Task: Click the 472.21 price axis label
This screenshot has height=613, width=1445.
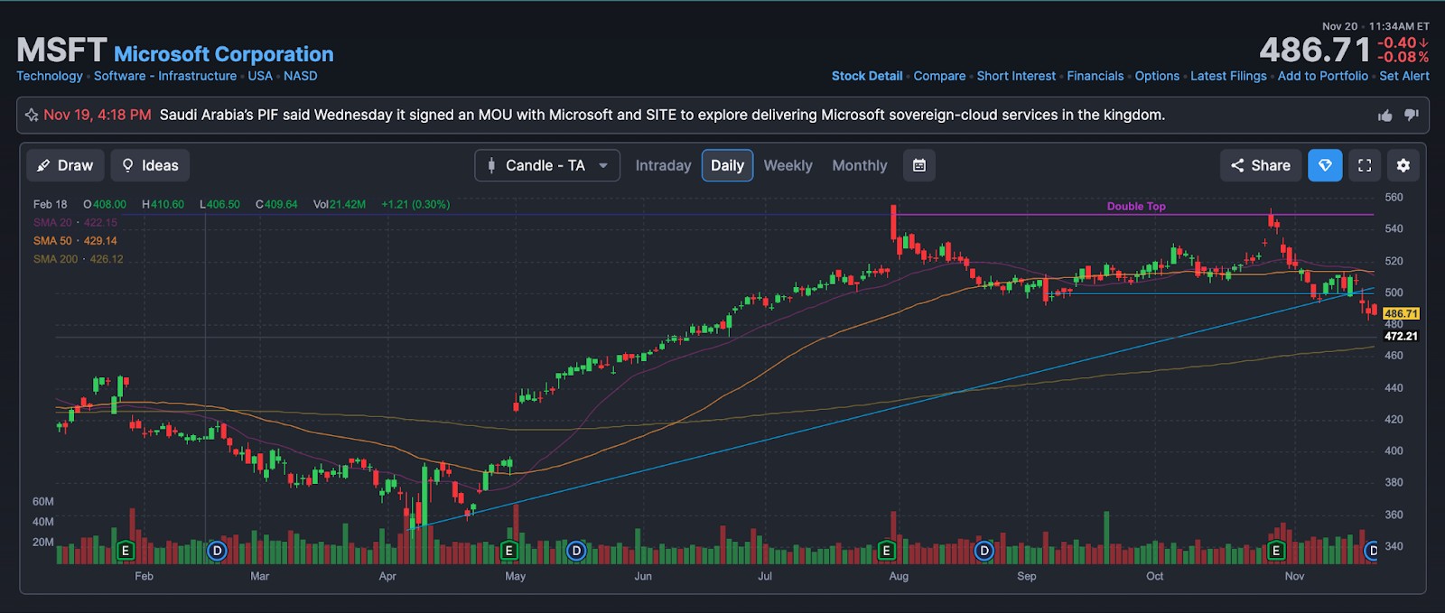Action: (1401, 336)
